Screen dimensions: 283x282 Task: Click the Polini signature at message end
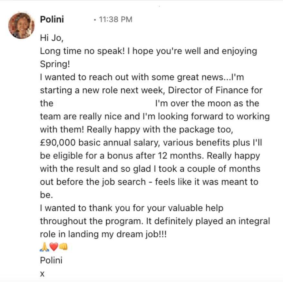coord(51,260)
